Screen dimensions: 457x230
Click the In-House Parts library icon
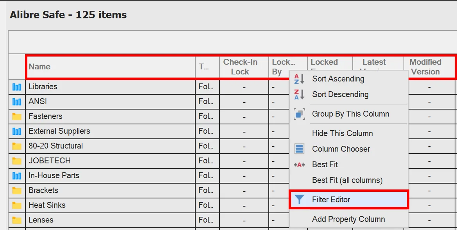pos(17,176)
